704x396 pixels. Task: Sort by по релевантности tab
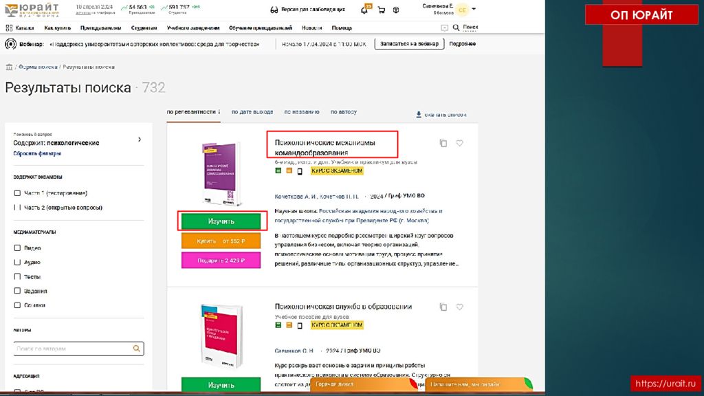[193, 112]
